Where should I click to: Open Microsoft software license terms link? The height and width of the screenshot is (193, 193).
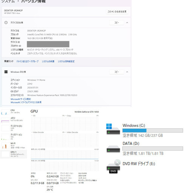coord(26,102)
